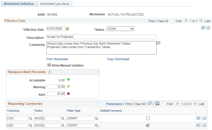Click the red Alert square indicator
The width and height of the screenshot is (212, 130).
coord(68,94)
